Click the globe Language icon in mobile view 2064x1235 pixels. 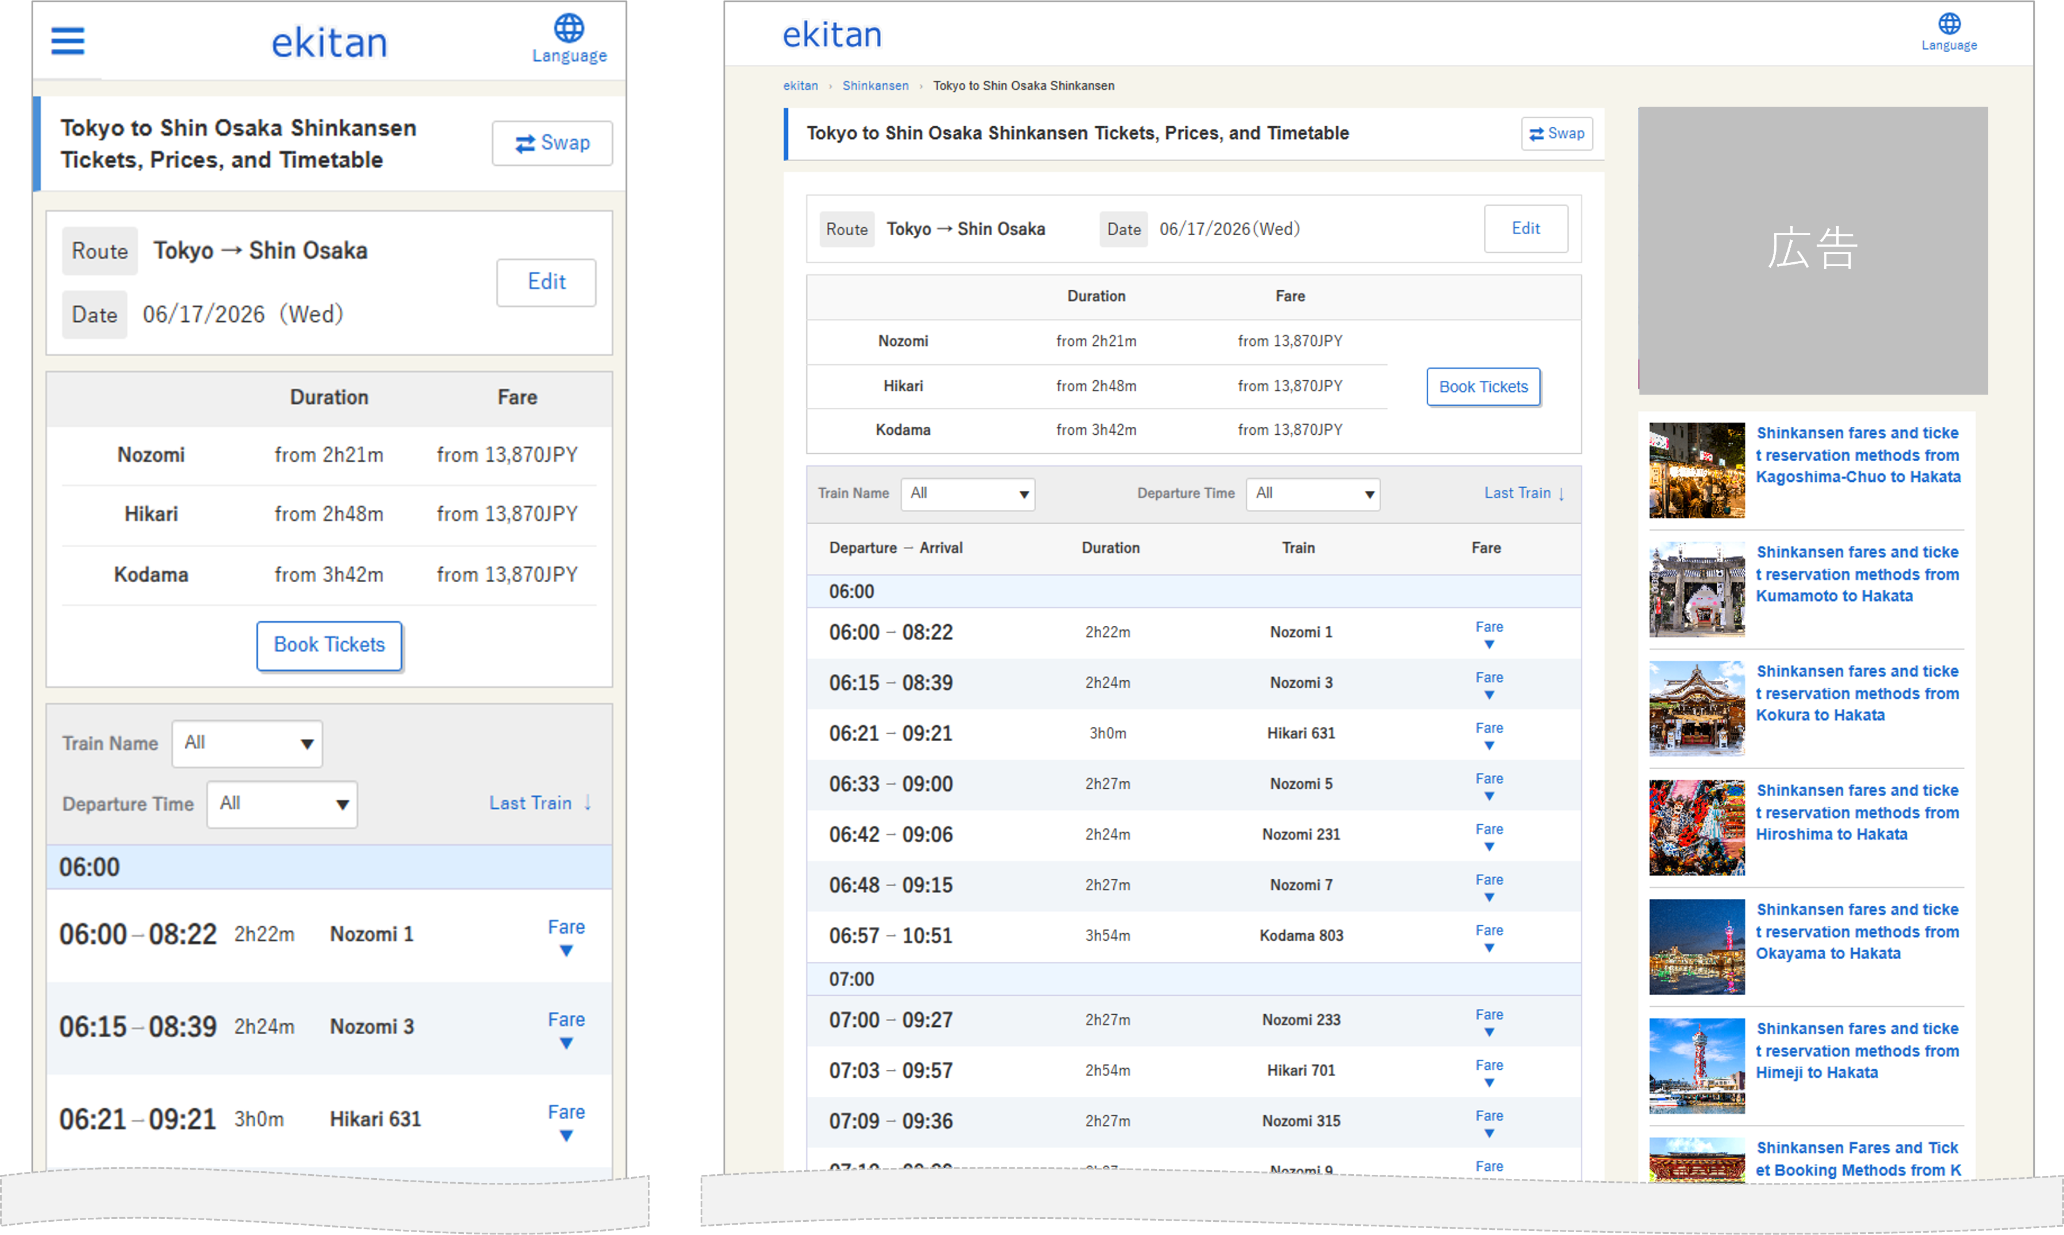tap(569, 38)
